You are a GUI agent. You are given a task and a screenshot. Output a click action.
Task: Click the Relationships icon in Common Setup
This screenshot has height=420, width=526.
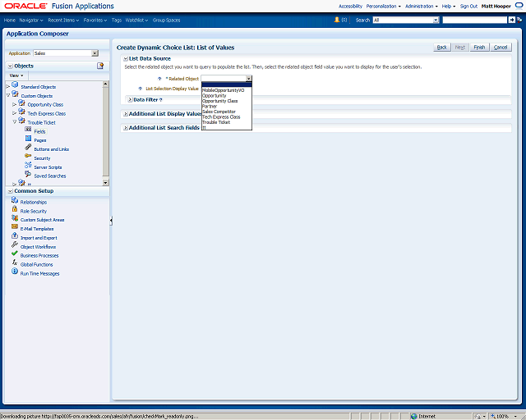(x=15, y=200)
